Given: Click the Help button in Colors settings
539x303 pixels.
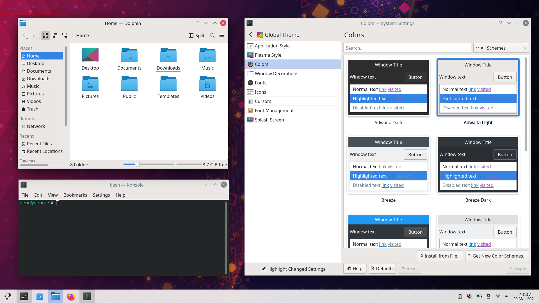Looking at the screenshot, I should tap(355, 268).
